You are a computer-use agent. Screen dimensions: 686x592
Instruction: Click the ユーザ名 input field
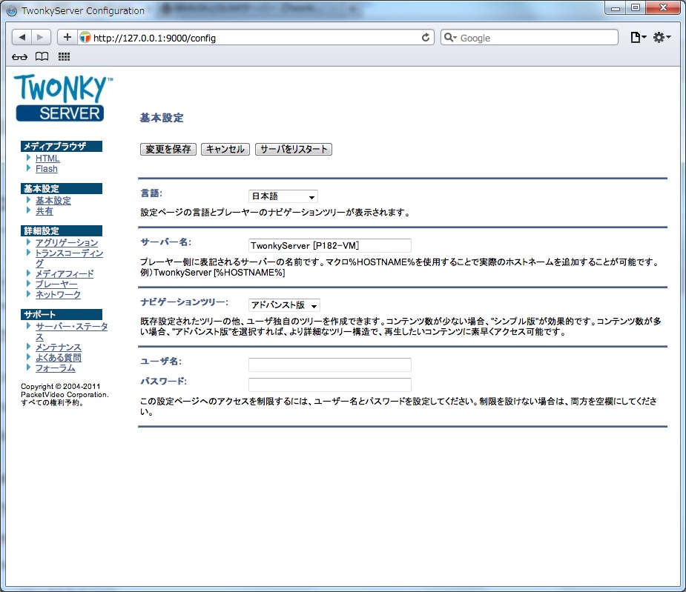point(330,365)
